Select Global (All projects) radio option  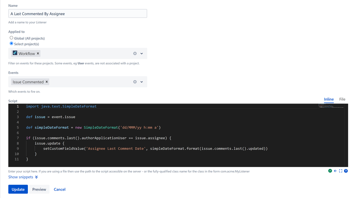click(11, 38)
